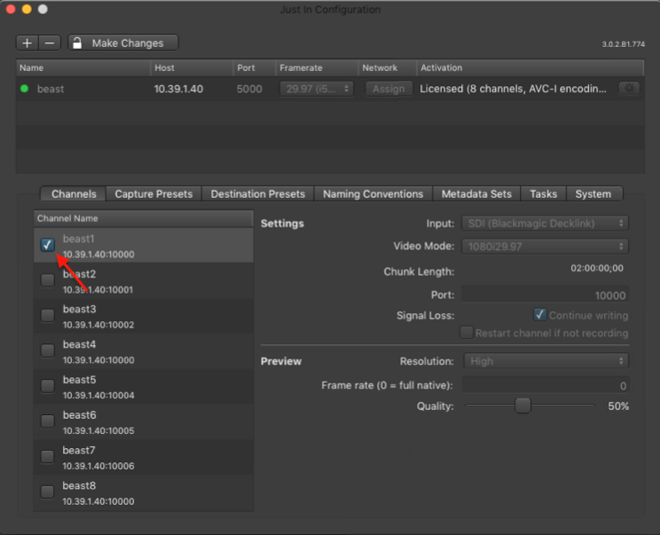660x535 pixels.
Task: Click the lock icon beside Make Changes
Action: coord(77,43)
